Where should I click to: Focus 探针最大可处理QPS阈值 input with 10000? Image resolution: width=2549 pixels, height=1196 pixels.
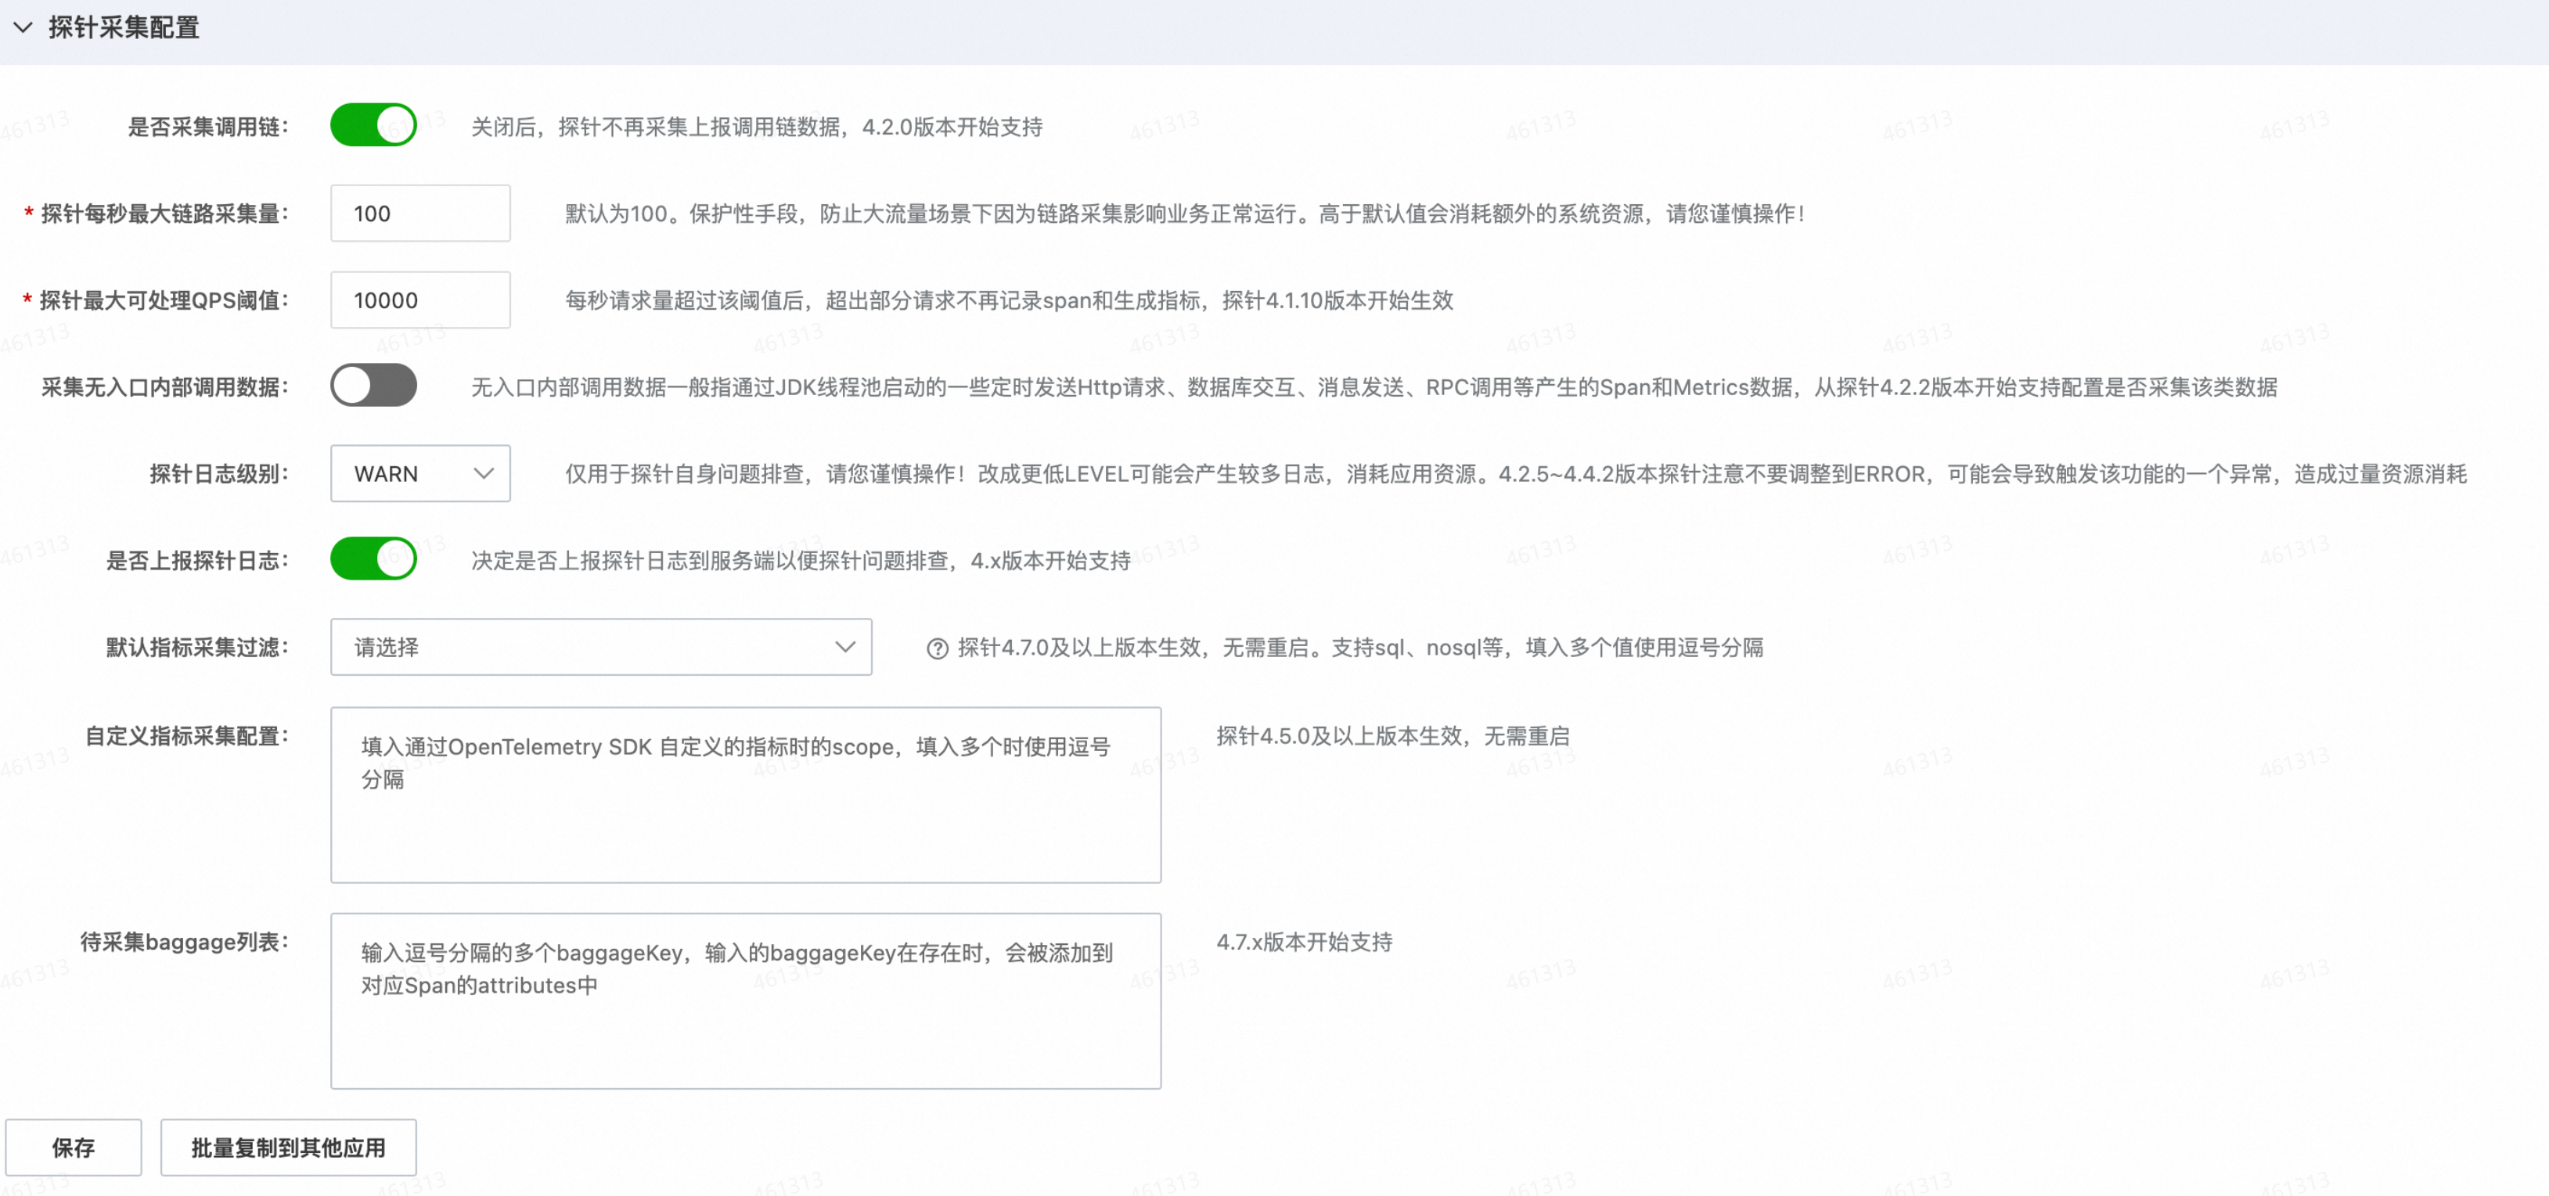(x=419, y=300)
